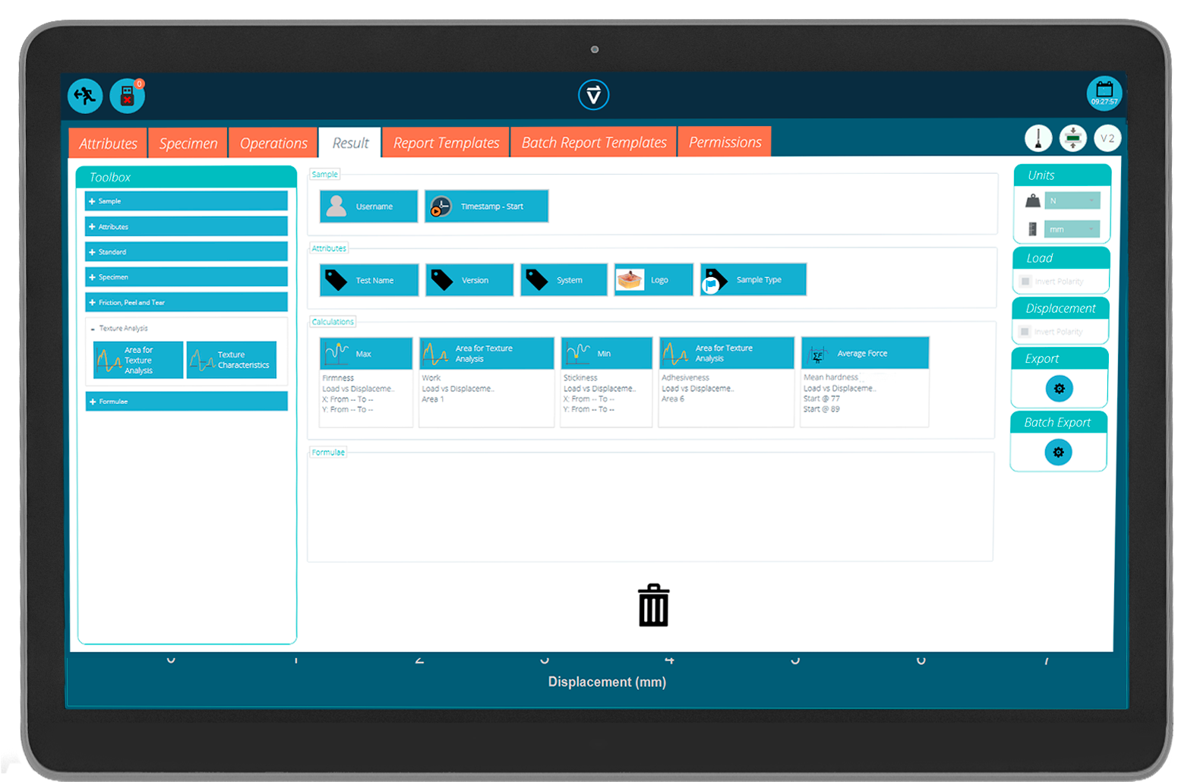Viewport: 1194px width, 782px height.
Task: Select the Min calculation tile
Action: point(606,354)
